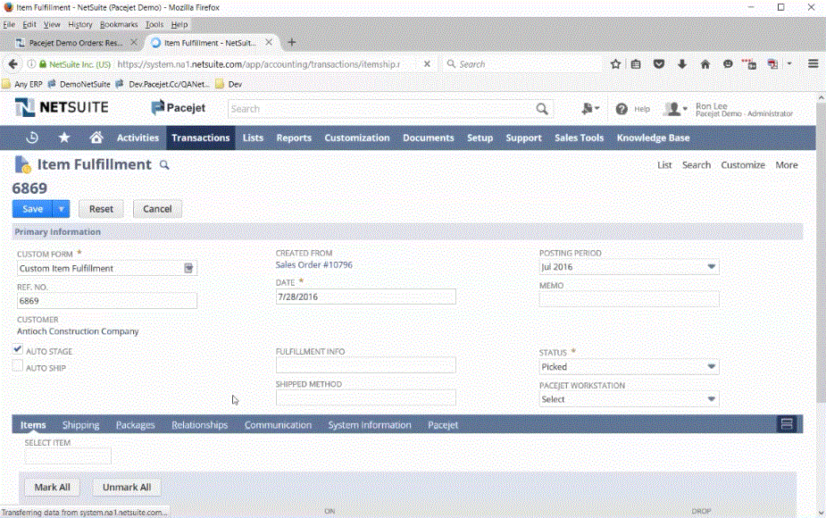The width and height of the screenshot is (826, 518).
Task: Click the Ref. No. input field
Action: [107, 301]
